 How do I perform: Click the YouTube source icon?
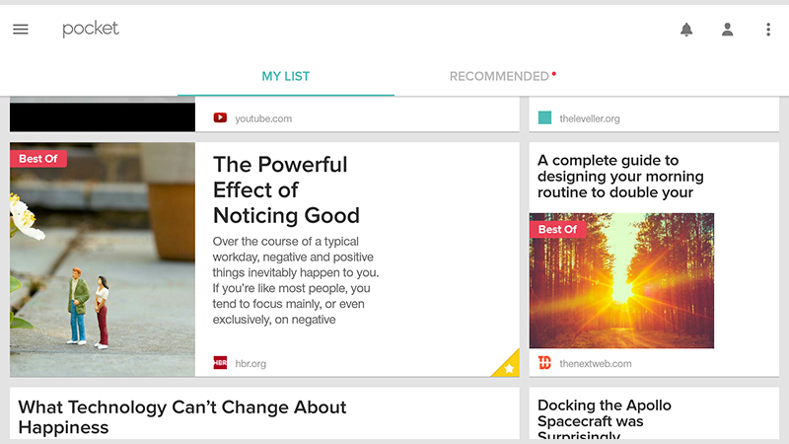(220, 117)
